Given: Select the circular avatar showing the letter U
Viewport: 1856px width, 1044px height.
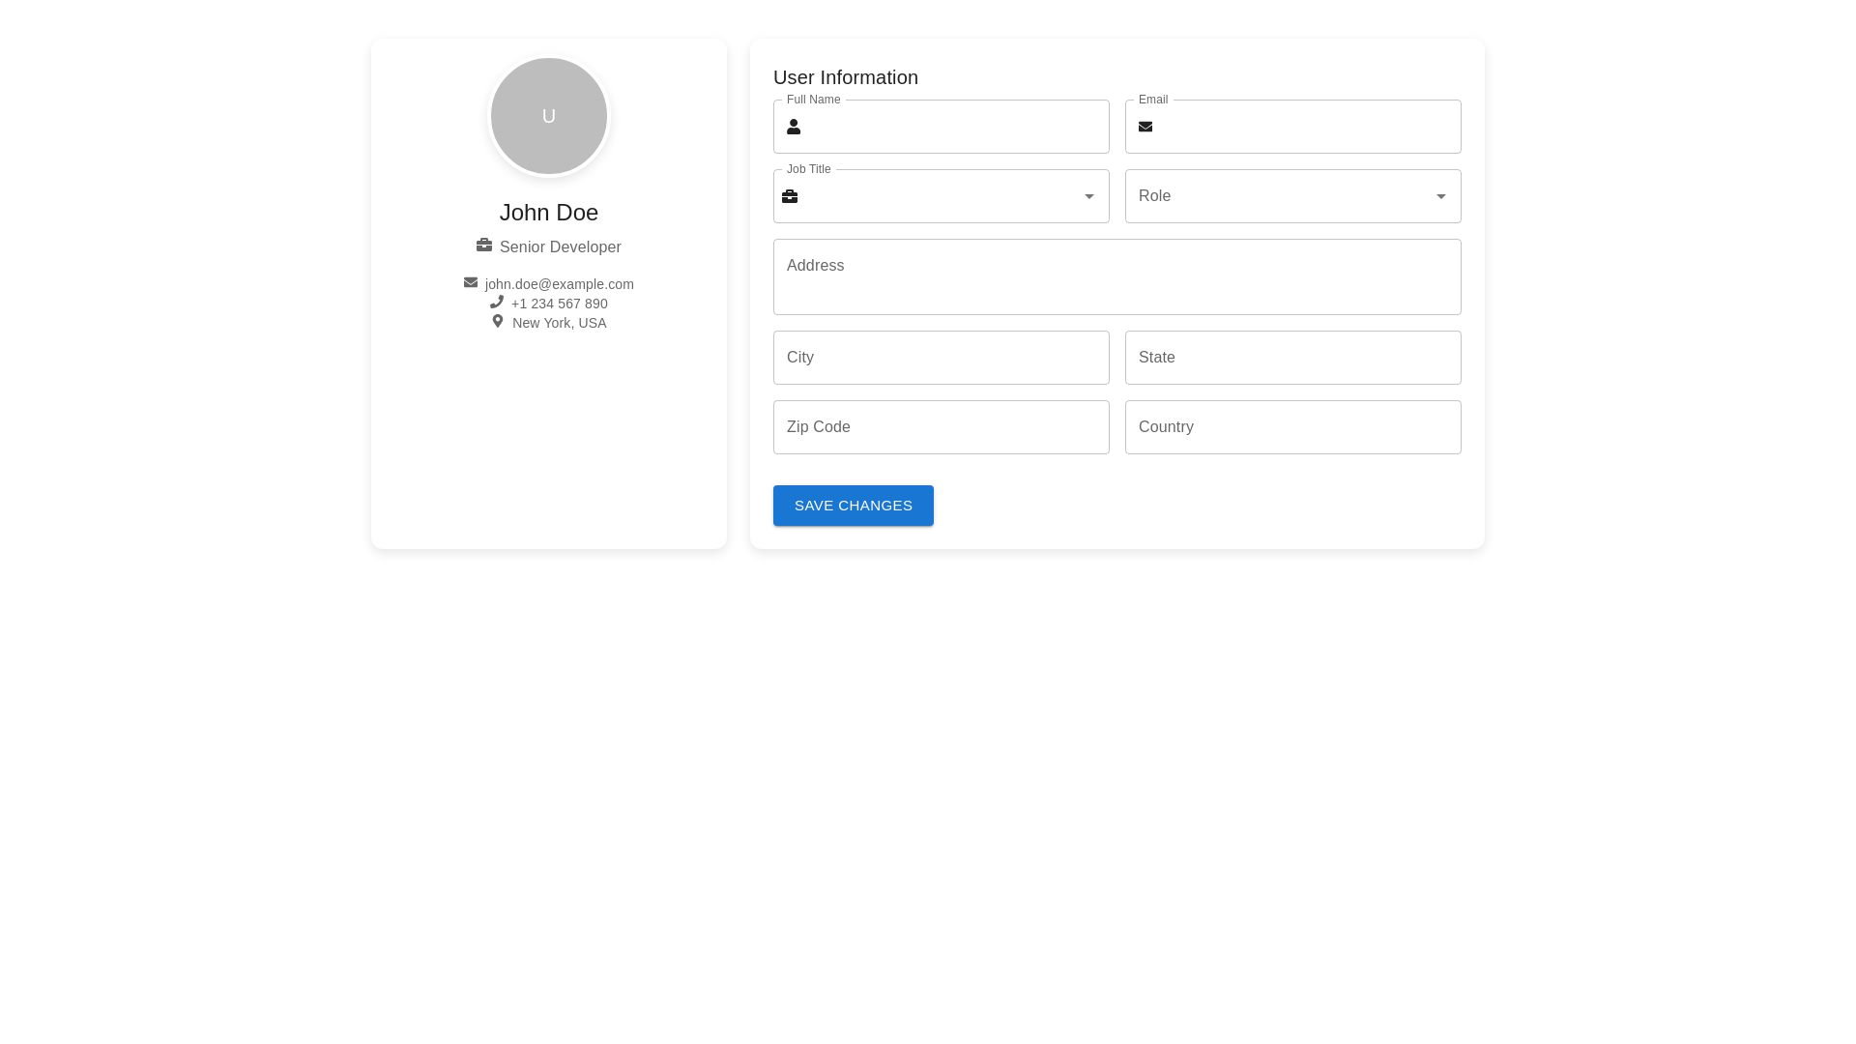Looking at the screenshot, I should [548, 116].
